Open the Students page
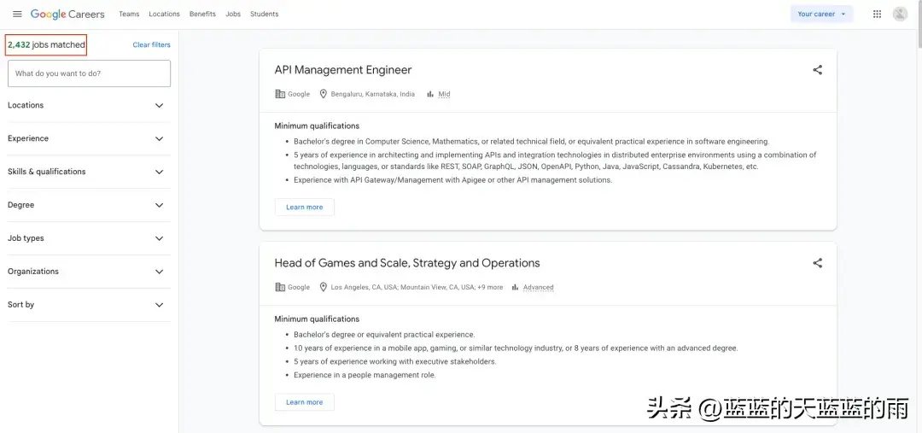Image resolution: width=922 pixels, height=433 pixels. pos(264,15)
